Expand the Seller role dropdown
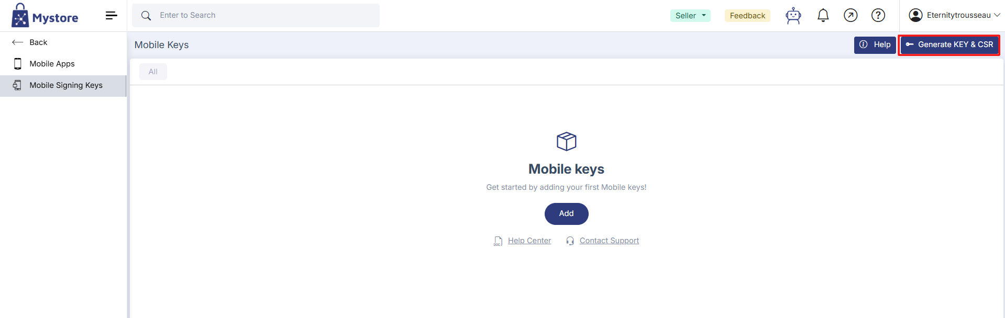 point(690,16)
